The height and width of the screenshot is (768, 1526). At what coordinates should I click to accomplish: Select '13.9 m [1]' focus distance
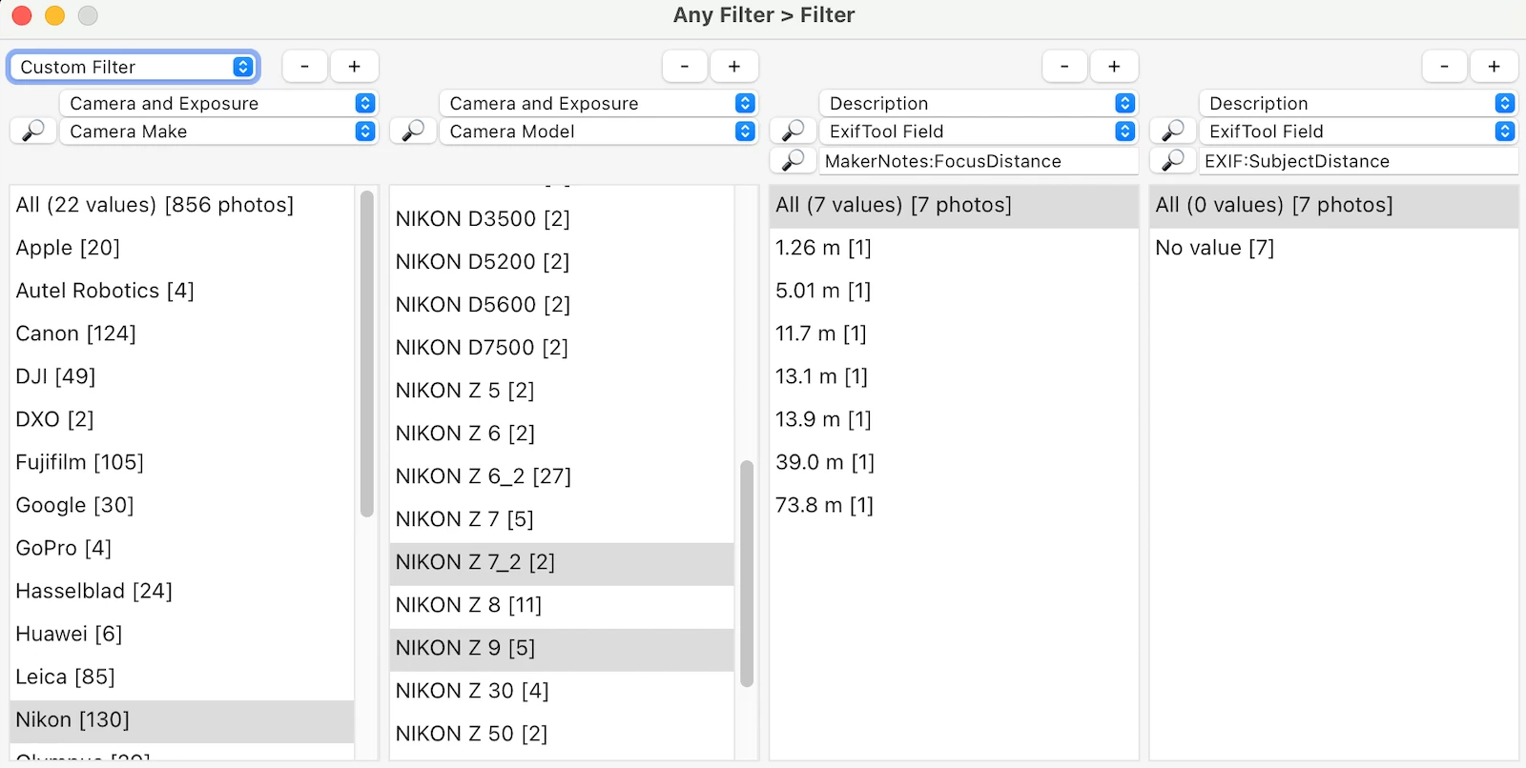954,419
